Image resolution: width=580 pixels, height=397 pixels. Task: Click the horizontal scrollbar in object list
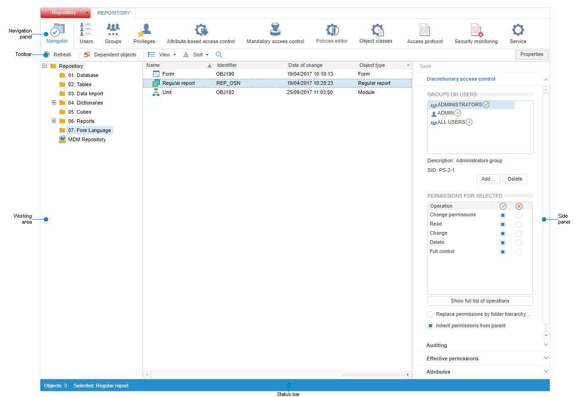246,375
